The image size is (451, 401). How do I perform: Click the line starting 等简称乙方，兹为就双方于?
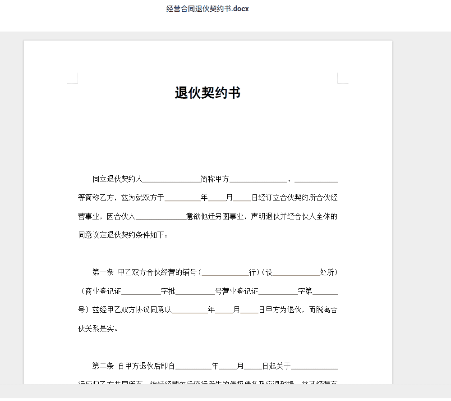click(x=207, y=198)
